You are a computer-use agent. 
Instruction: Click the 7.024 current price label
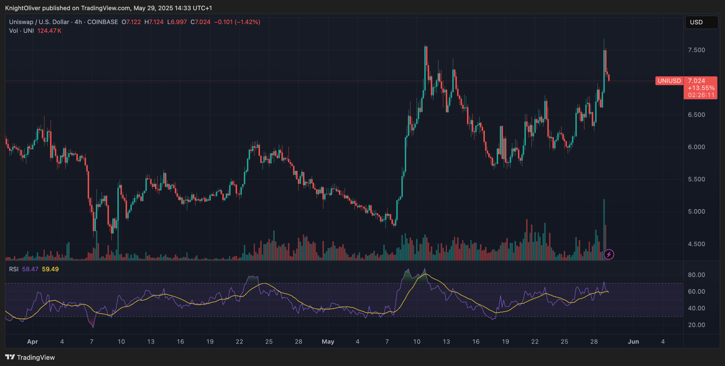click(x=696, y=81)
